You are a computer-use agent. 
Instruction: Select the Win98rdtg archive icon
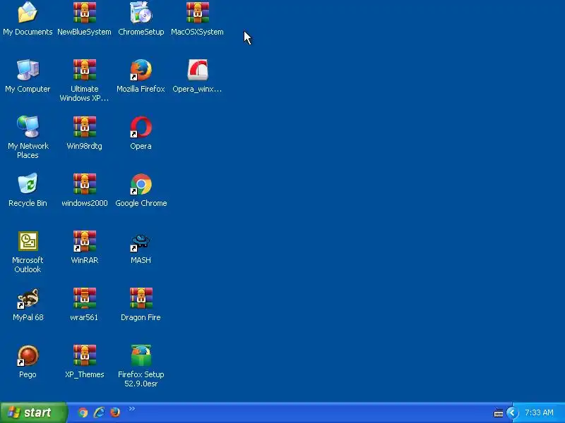[x=85, y=127]
